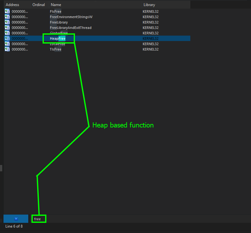Select the FreeEnvironmentStringsW entry name
Image resolution: width=251 pixels, height=233 pixels.
tap(71, 17)
